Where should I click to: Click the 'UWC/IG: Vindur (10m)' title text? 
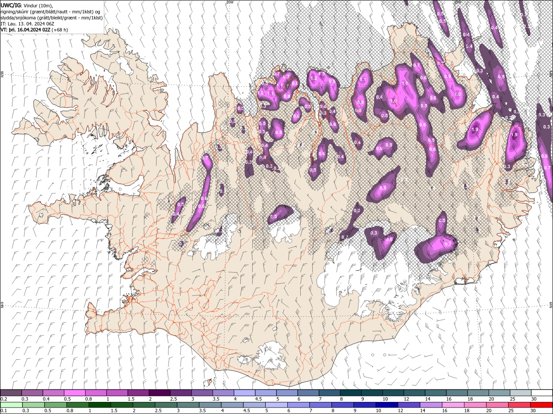pyautogui.click(x=27, y=5)
